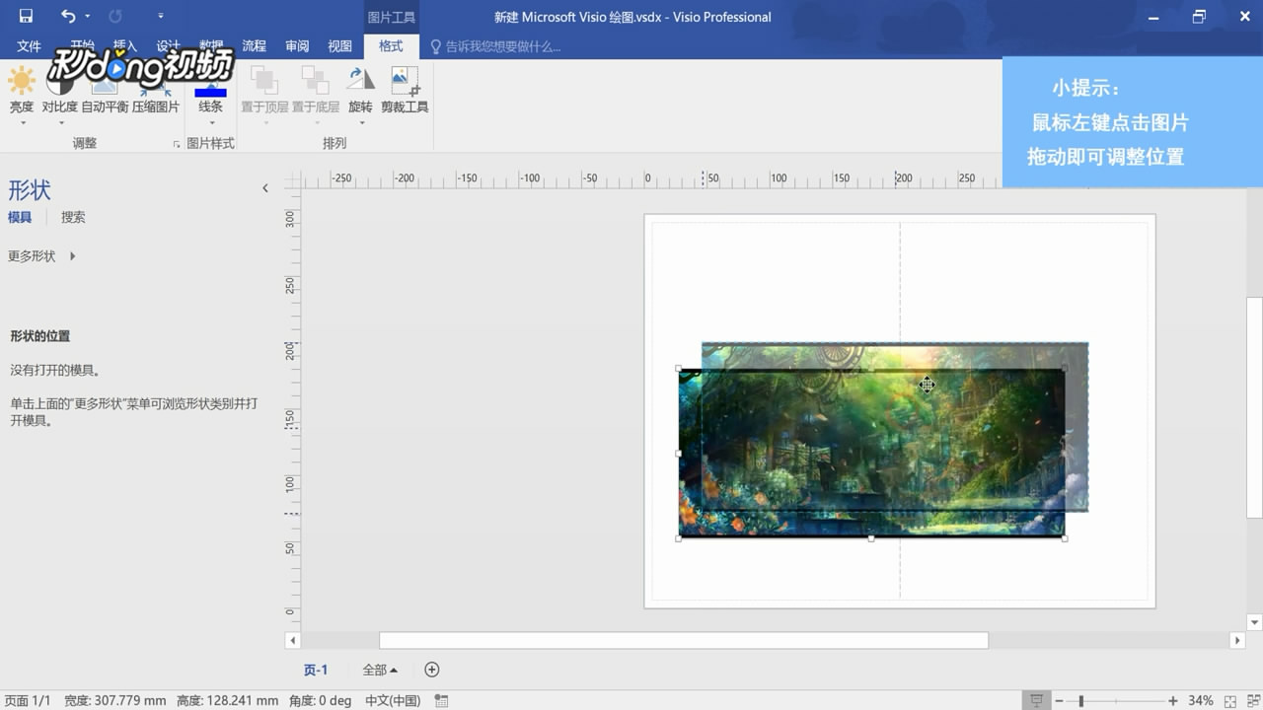Toggle presentation mode icon in status bar
The image size is (1263, 710).
coord(1036,701)
